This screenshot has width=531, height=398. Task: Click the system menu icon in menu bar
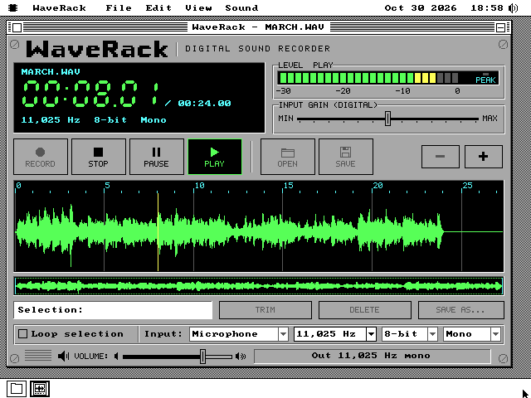tap(13, 7)
